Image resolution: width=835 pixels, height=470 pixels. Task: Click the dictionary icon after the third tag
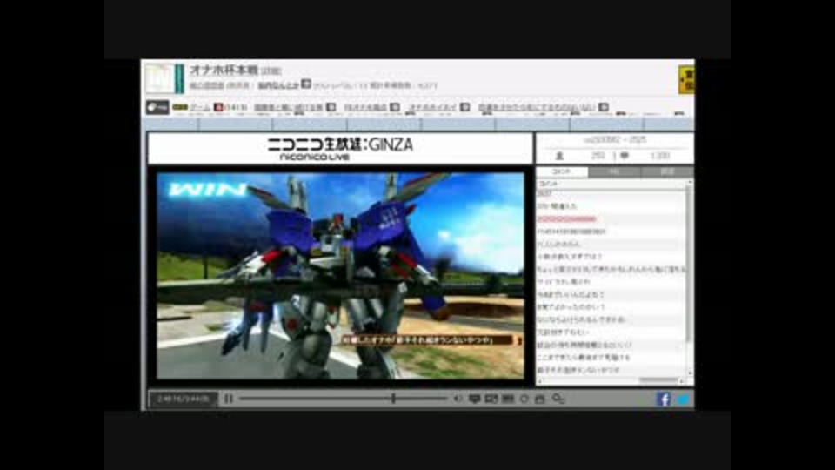tap(395, 107)
